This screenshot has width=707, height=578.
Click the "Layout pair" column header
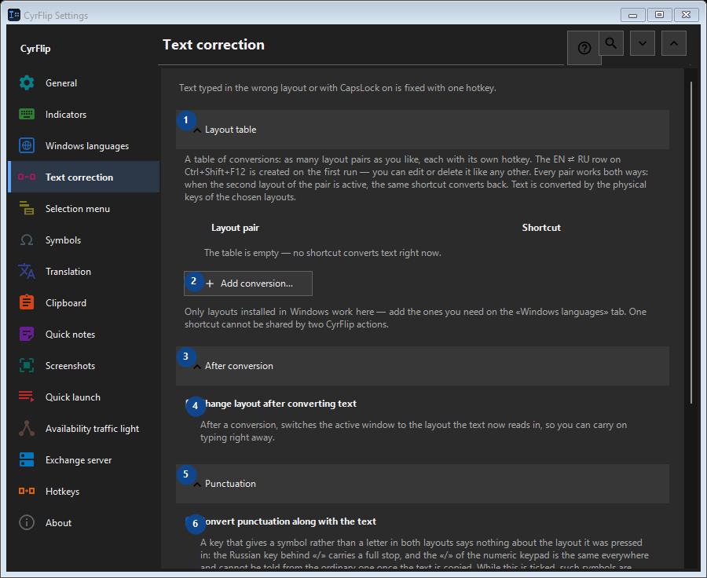[x=236, y=228]
